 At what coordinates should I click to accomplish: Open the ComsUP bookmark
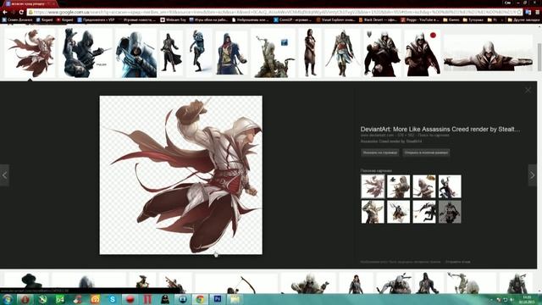point(293,20)
